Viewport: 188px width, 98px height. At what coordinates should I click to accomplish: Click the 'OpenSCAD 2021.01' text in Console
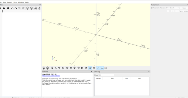click(x=49, y=74)
